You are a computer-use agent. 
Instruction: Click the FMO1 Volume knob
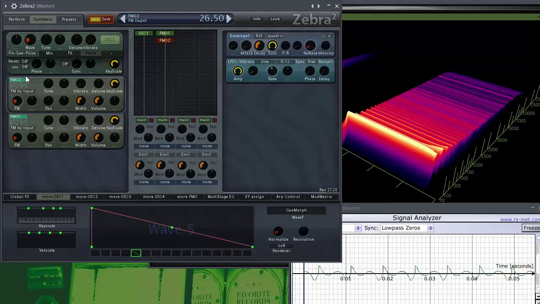(98, 138)
